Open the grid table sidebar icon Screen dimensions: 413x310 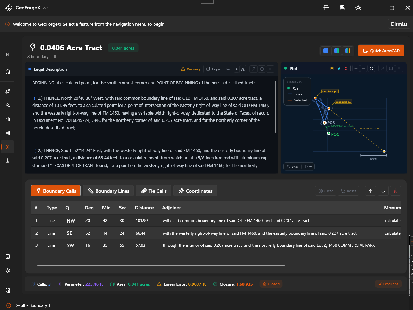tap(7, 133)
